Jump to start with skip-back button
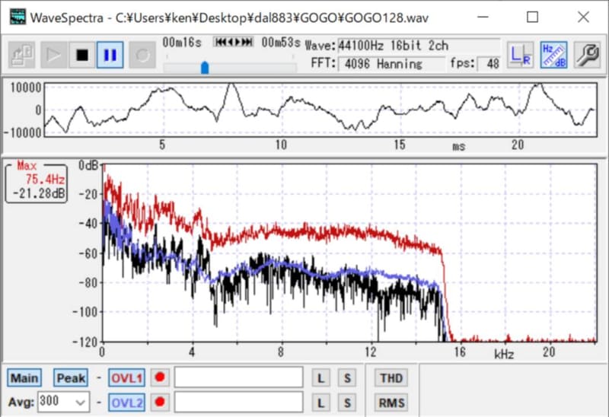The height and width of the screenshot is (417, 609). [222, 42]
